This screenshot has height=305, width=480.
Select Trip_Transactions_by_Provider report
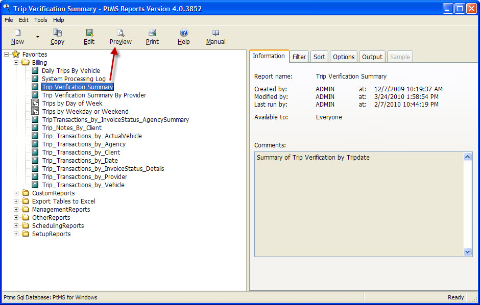pos(84,177)
